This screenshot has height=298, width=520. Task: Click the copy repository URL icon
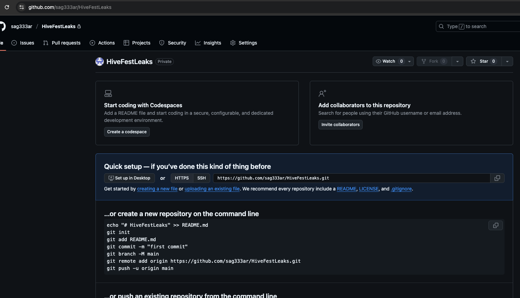coord(497,178)
